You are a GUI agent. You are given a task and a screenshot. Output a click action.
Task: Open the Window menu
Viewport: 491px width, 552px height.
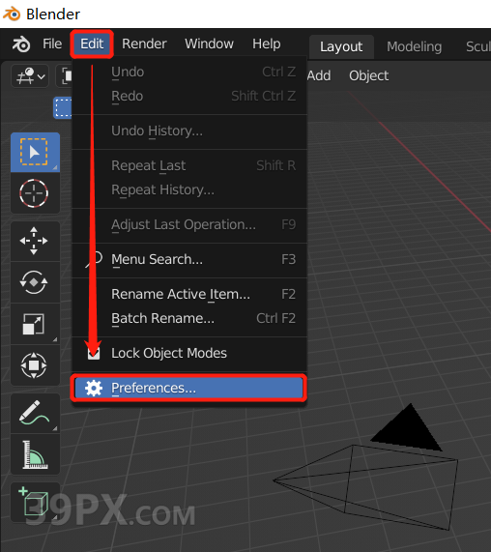pos(209,44)
